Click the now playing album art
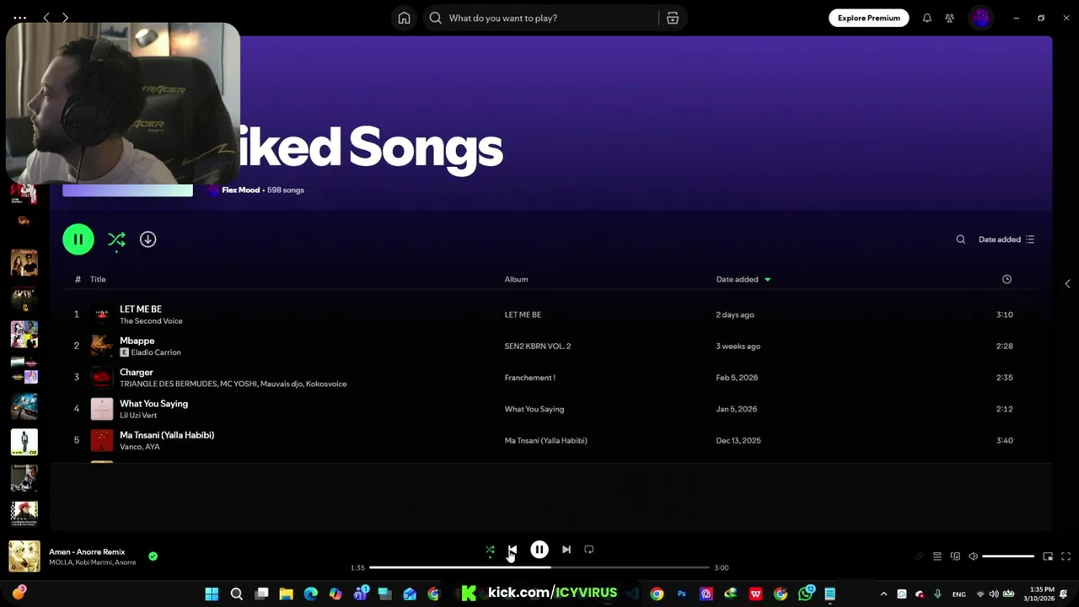Viewport: 1079px width, 607px height. click(24, 556)
